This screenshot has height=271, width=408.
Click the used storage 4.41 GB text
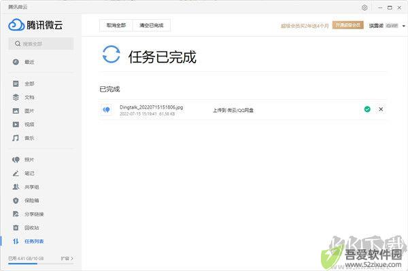[x=26, y=258]
